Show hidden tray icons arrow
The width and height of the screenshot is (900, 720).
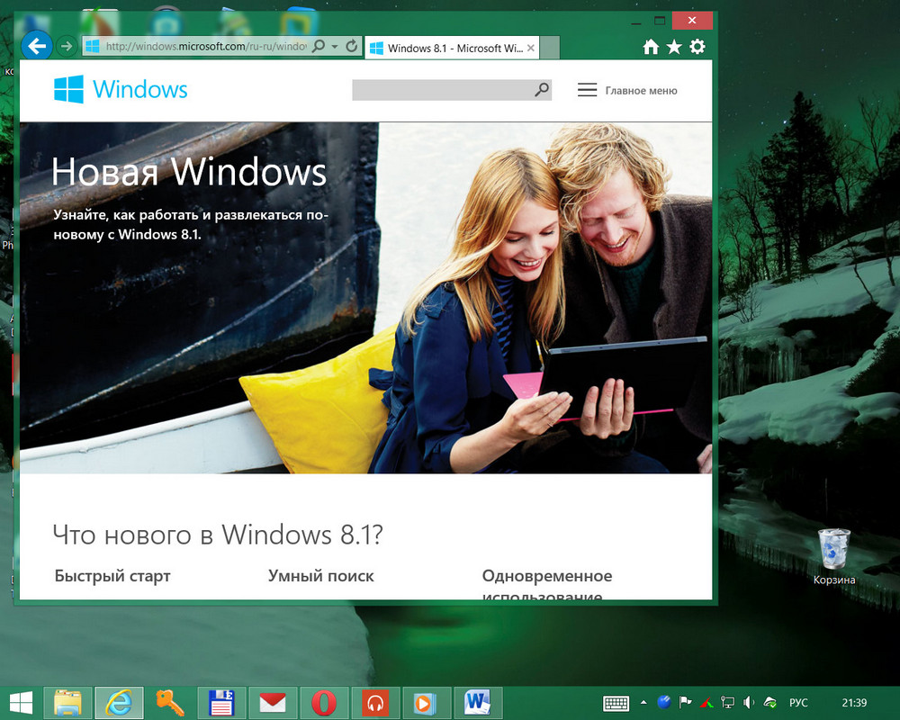coord(643,702)
